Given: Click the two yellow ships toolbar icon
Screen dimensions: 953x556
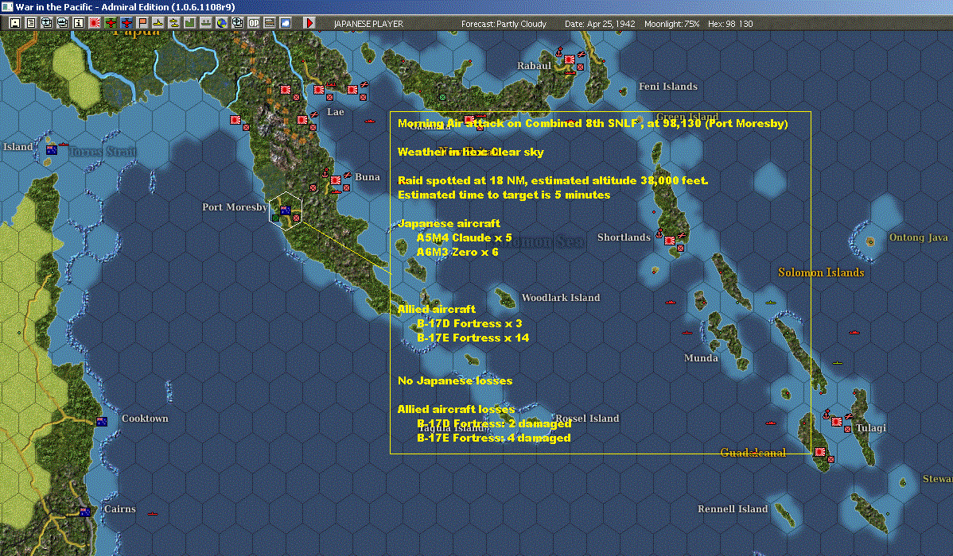Looking at the screenshot, I should (x=174, y=23).
